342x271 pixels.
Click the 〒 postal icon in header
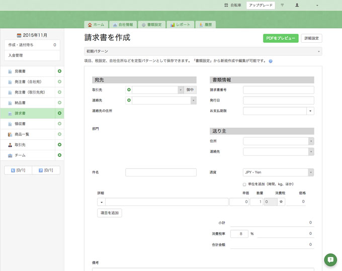click(x=282, y=5)
